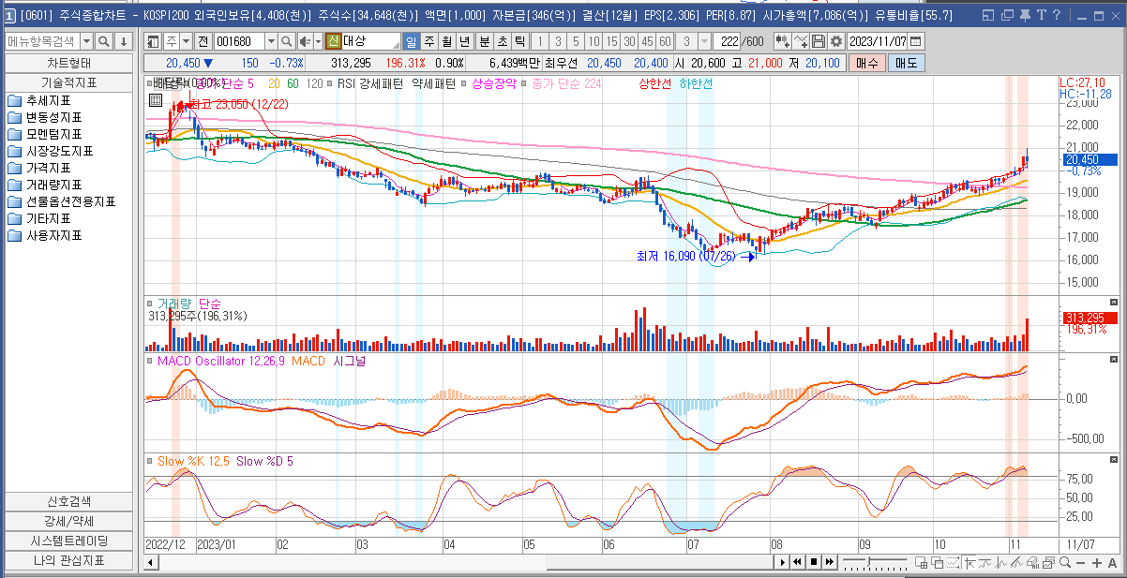
Task: Expand the 기타지표 folder
Action: (39, 219)
